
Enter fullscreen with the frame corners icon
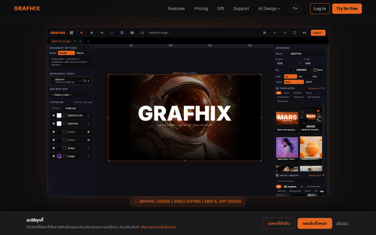coord(294,33)
